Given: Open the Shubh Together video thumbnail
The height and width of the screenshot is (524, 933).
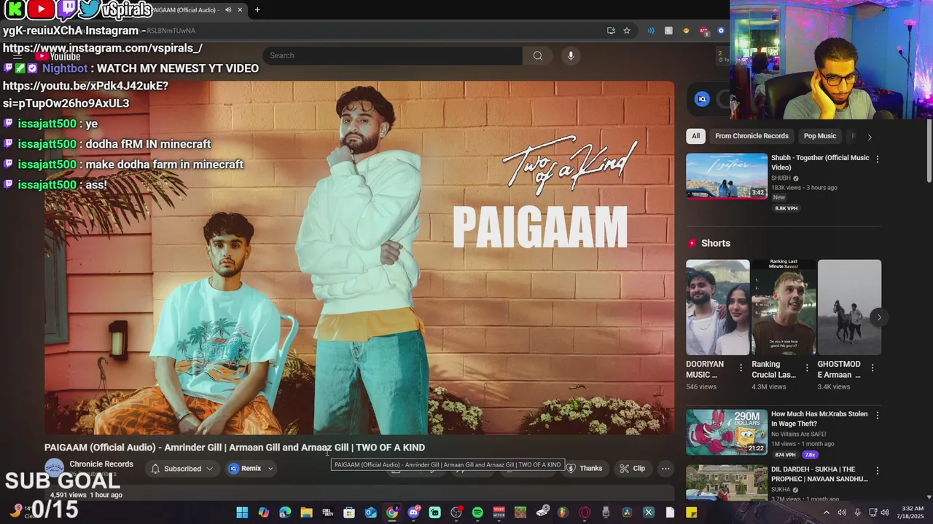Looking at the screenshot, I should [x=727, y=175].
